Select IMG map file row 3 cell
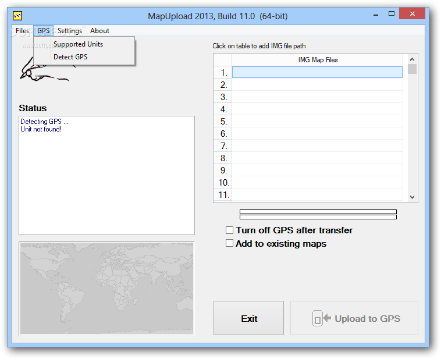This screenshot has height=359, width=441. point(317,97)
